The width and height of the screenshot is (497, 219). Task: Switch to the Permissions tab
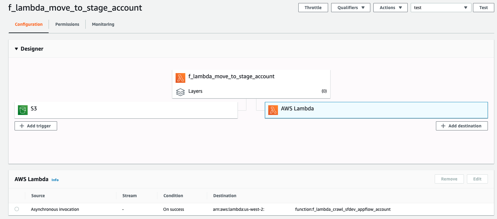tap(67, 24)
